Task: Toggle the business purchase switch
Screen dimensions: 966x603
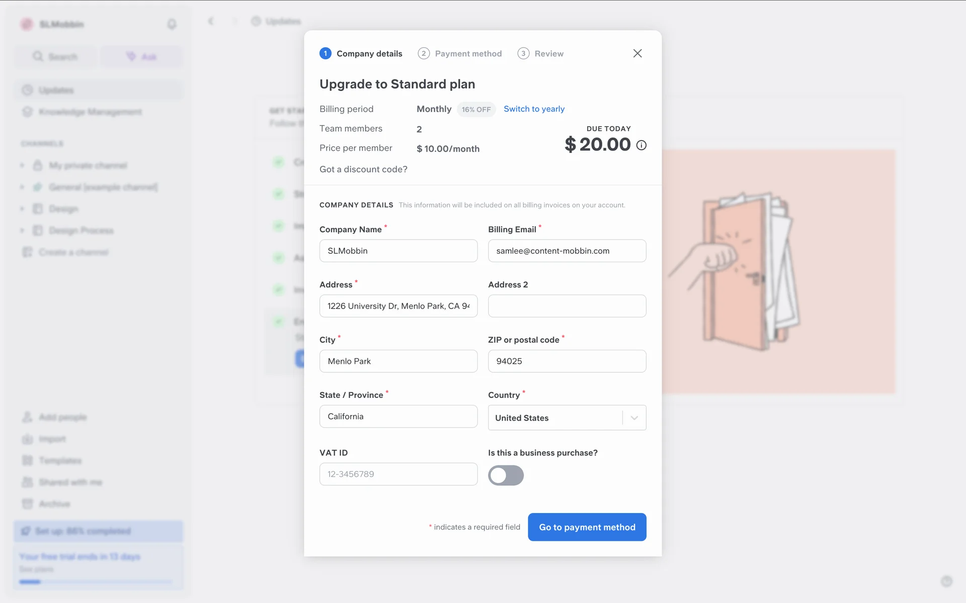Action: [x=506, y=475]
